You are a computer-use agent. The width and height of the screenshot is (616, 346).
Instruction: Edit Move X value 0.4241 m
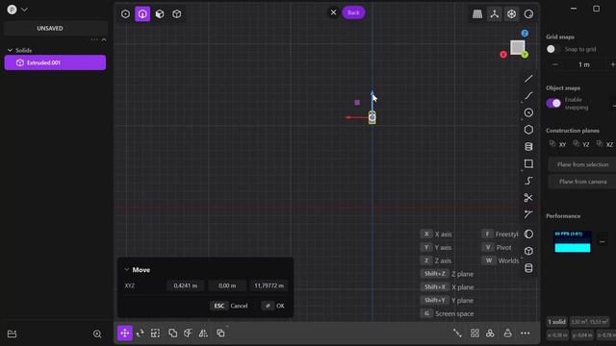pos(186,286)
